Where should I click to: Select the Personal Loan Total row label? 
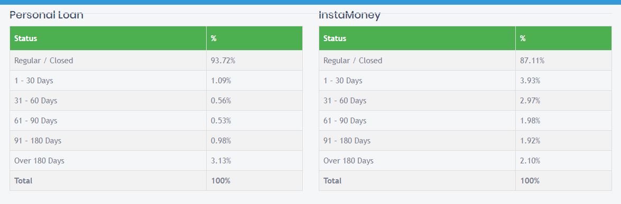pyautogui.click(x=23, y=181)
